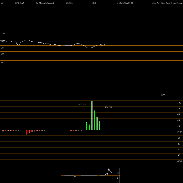183x183 pixels.
Task: Click the MR axis label 80
Action: click(179, 109)
